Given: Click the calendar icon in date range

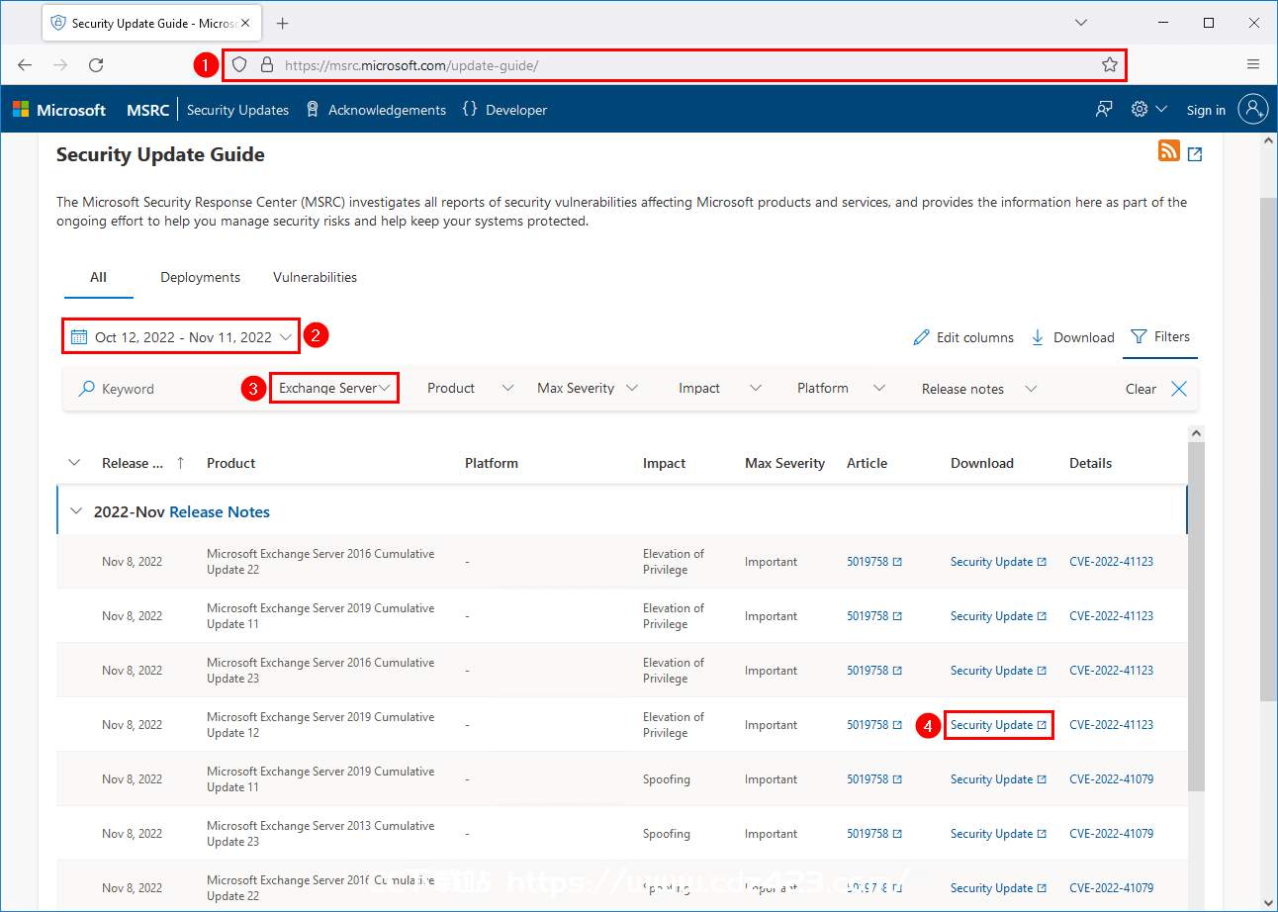Looking at the screenshot, I should 79,337.
